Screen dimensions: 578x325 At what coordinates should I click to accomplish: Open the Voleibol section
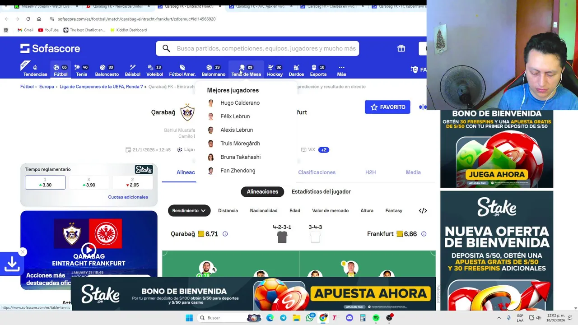(x=154, y=70)
